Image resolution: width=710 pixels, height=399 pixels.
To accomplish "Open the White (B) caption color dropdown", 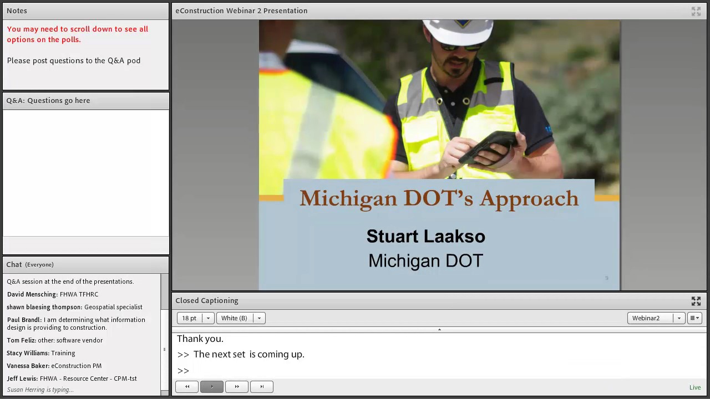I will pyautogui.click(x=241, y=318).
